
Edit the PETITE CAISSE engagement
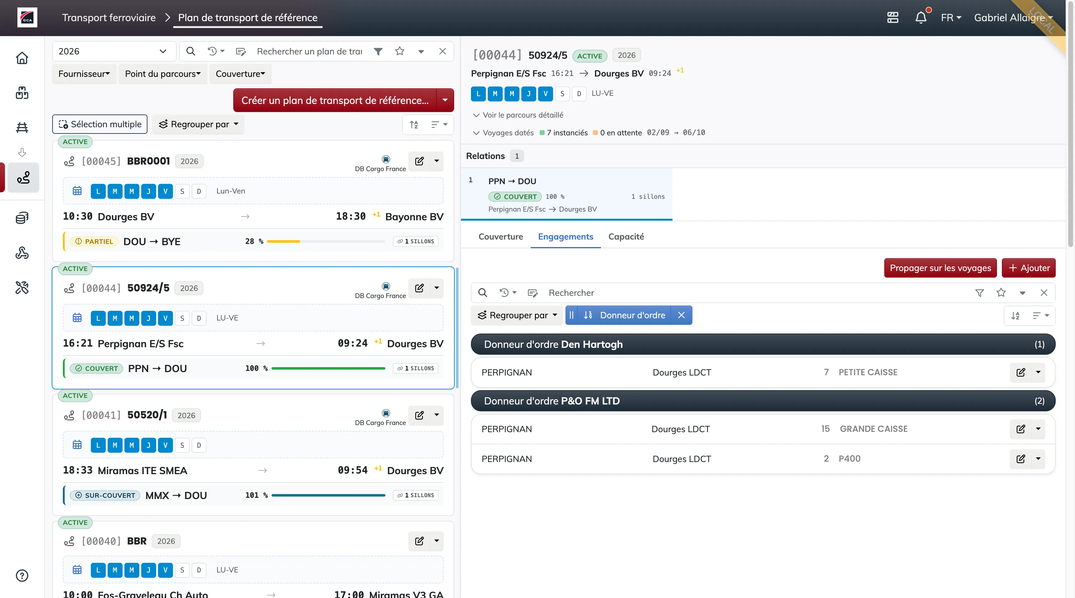(x=1021, y=372)
